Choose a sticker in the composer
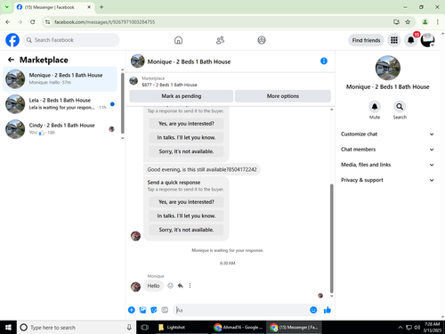This screenshot has height=334, width=445. [154, 310]
